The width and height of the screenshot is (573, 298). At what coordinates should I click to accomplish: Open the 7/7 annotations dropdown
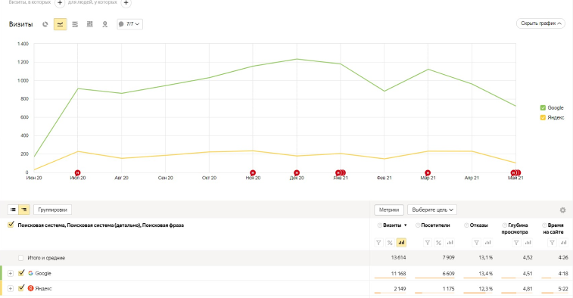point(129,24)
